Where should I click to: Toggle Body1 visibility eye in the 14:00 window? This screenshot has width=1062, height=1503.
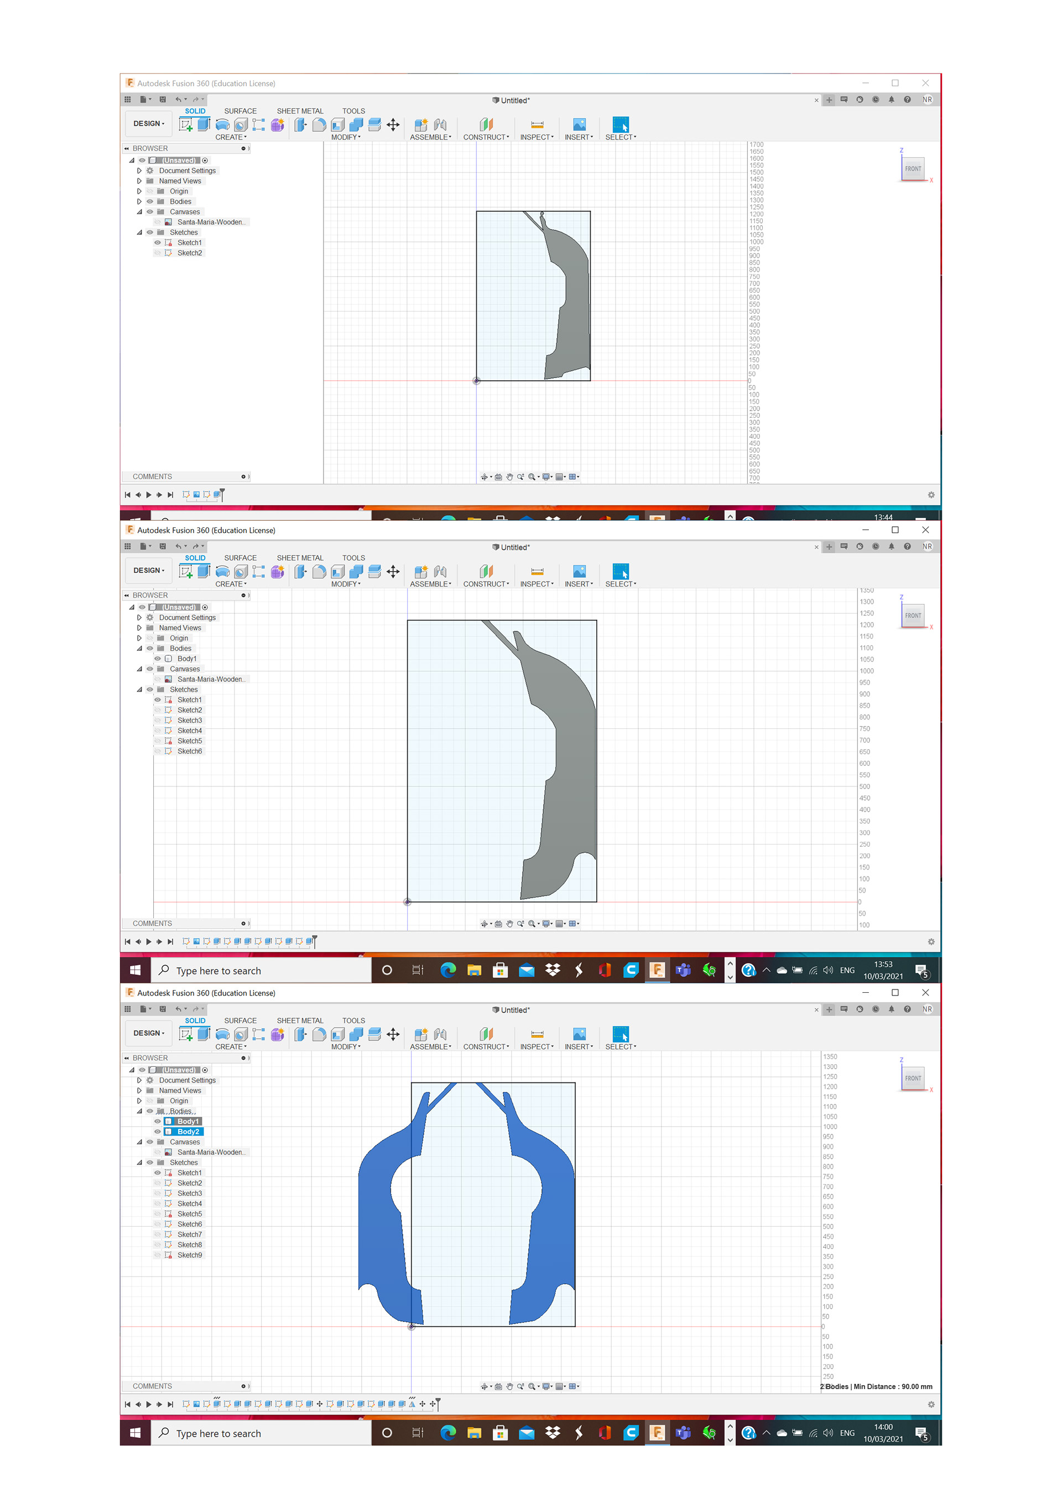click(158, 1121)
